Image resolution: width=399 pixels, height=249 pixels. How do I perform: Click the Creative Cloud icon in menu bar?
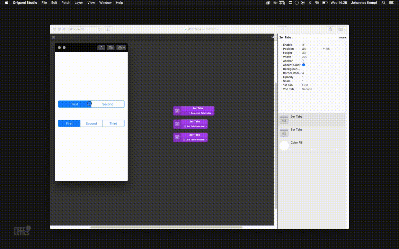pos(268,3)
